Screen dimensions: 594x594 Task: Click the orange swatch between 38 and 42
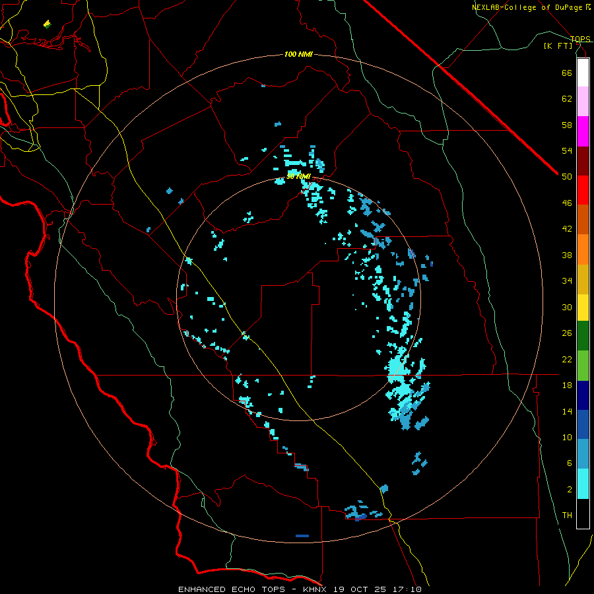click(x=583, y=249)
